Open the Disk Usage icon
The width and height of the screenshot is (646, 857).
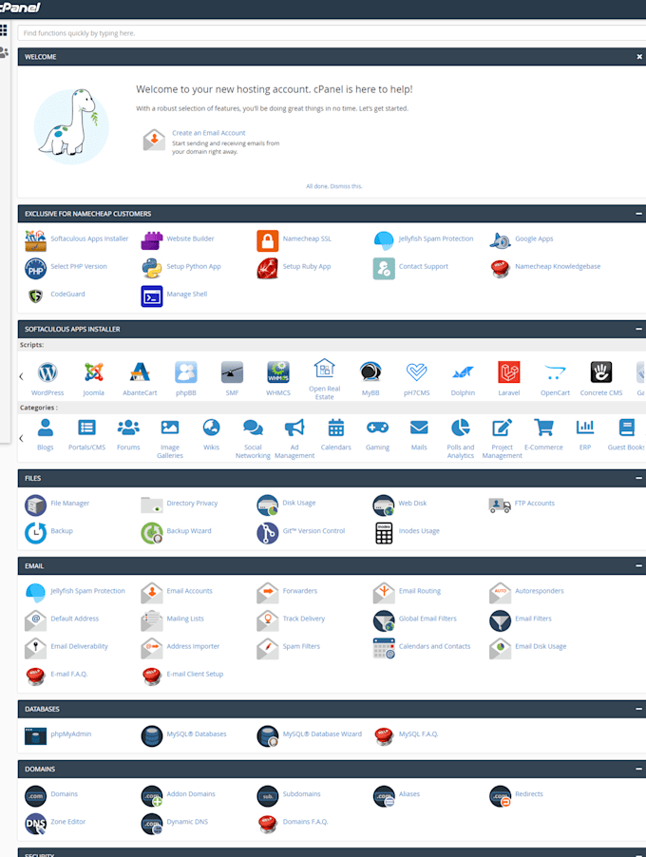[x=268, y=505]
